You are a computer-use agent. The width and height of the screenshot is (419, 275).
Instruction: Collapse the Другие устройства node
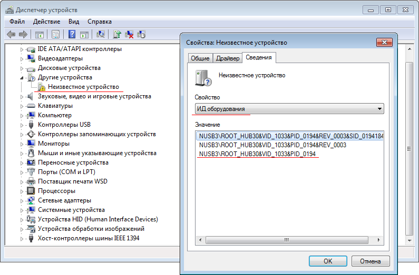22,78
